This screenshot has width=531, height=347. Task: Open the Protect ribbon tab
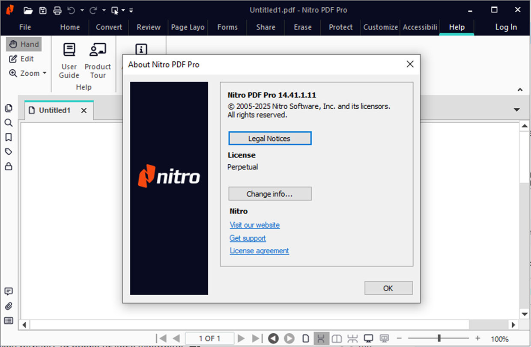pos(340,27)
